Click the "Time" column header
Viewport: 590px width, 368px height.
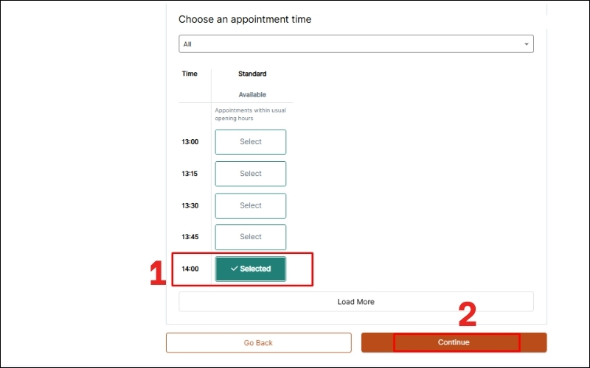[x=190, y=74]
